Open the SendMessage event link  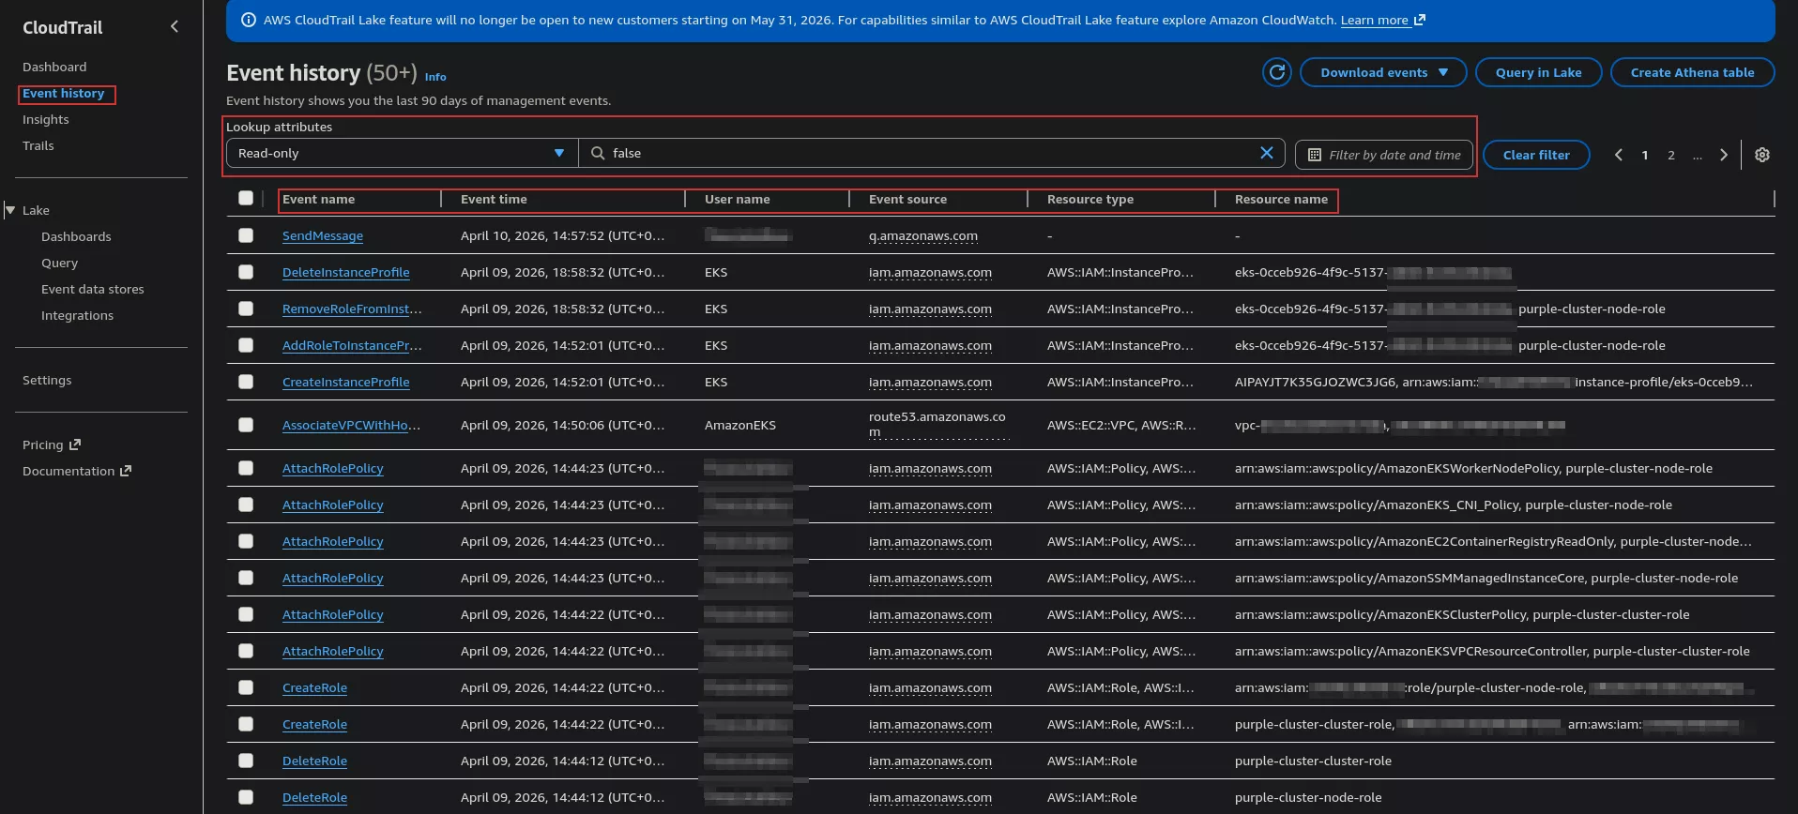(323, 235)
